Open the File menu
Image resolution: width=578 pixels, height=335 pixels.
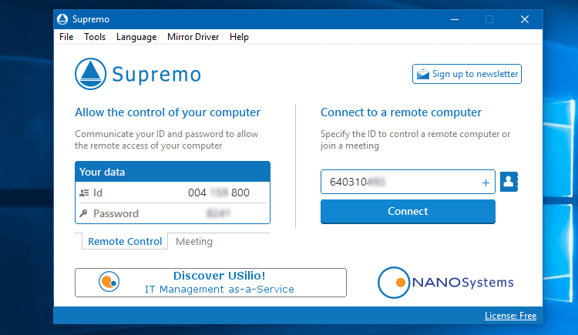(x=66, y=37)
